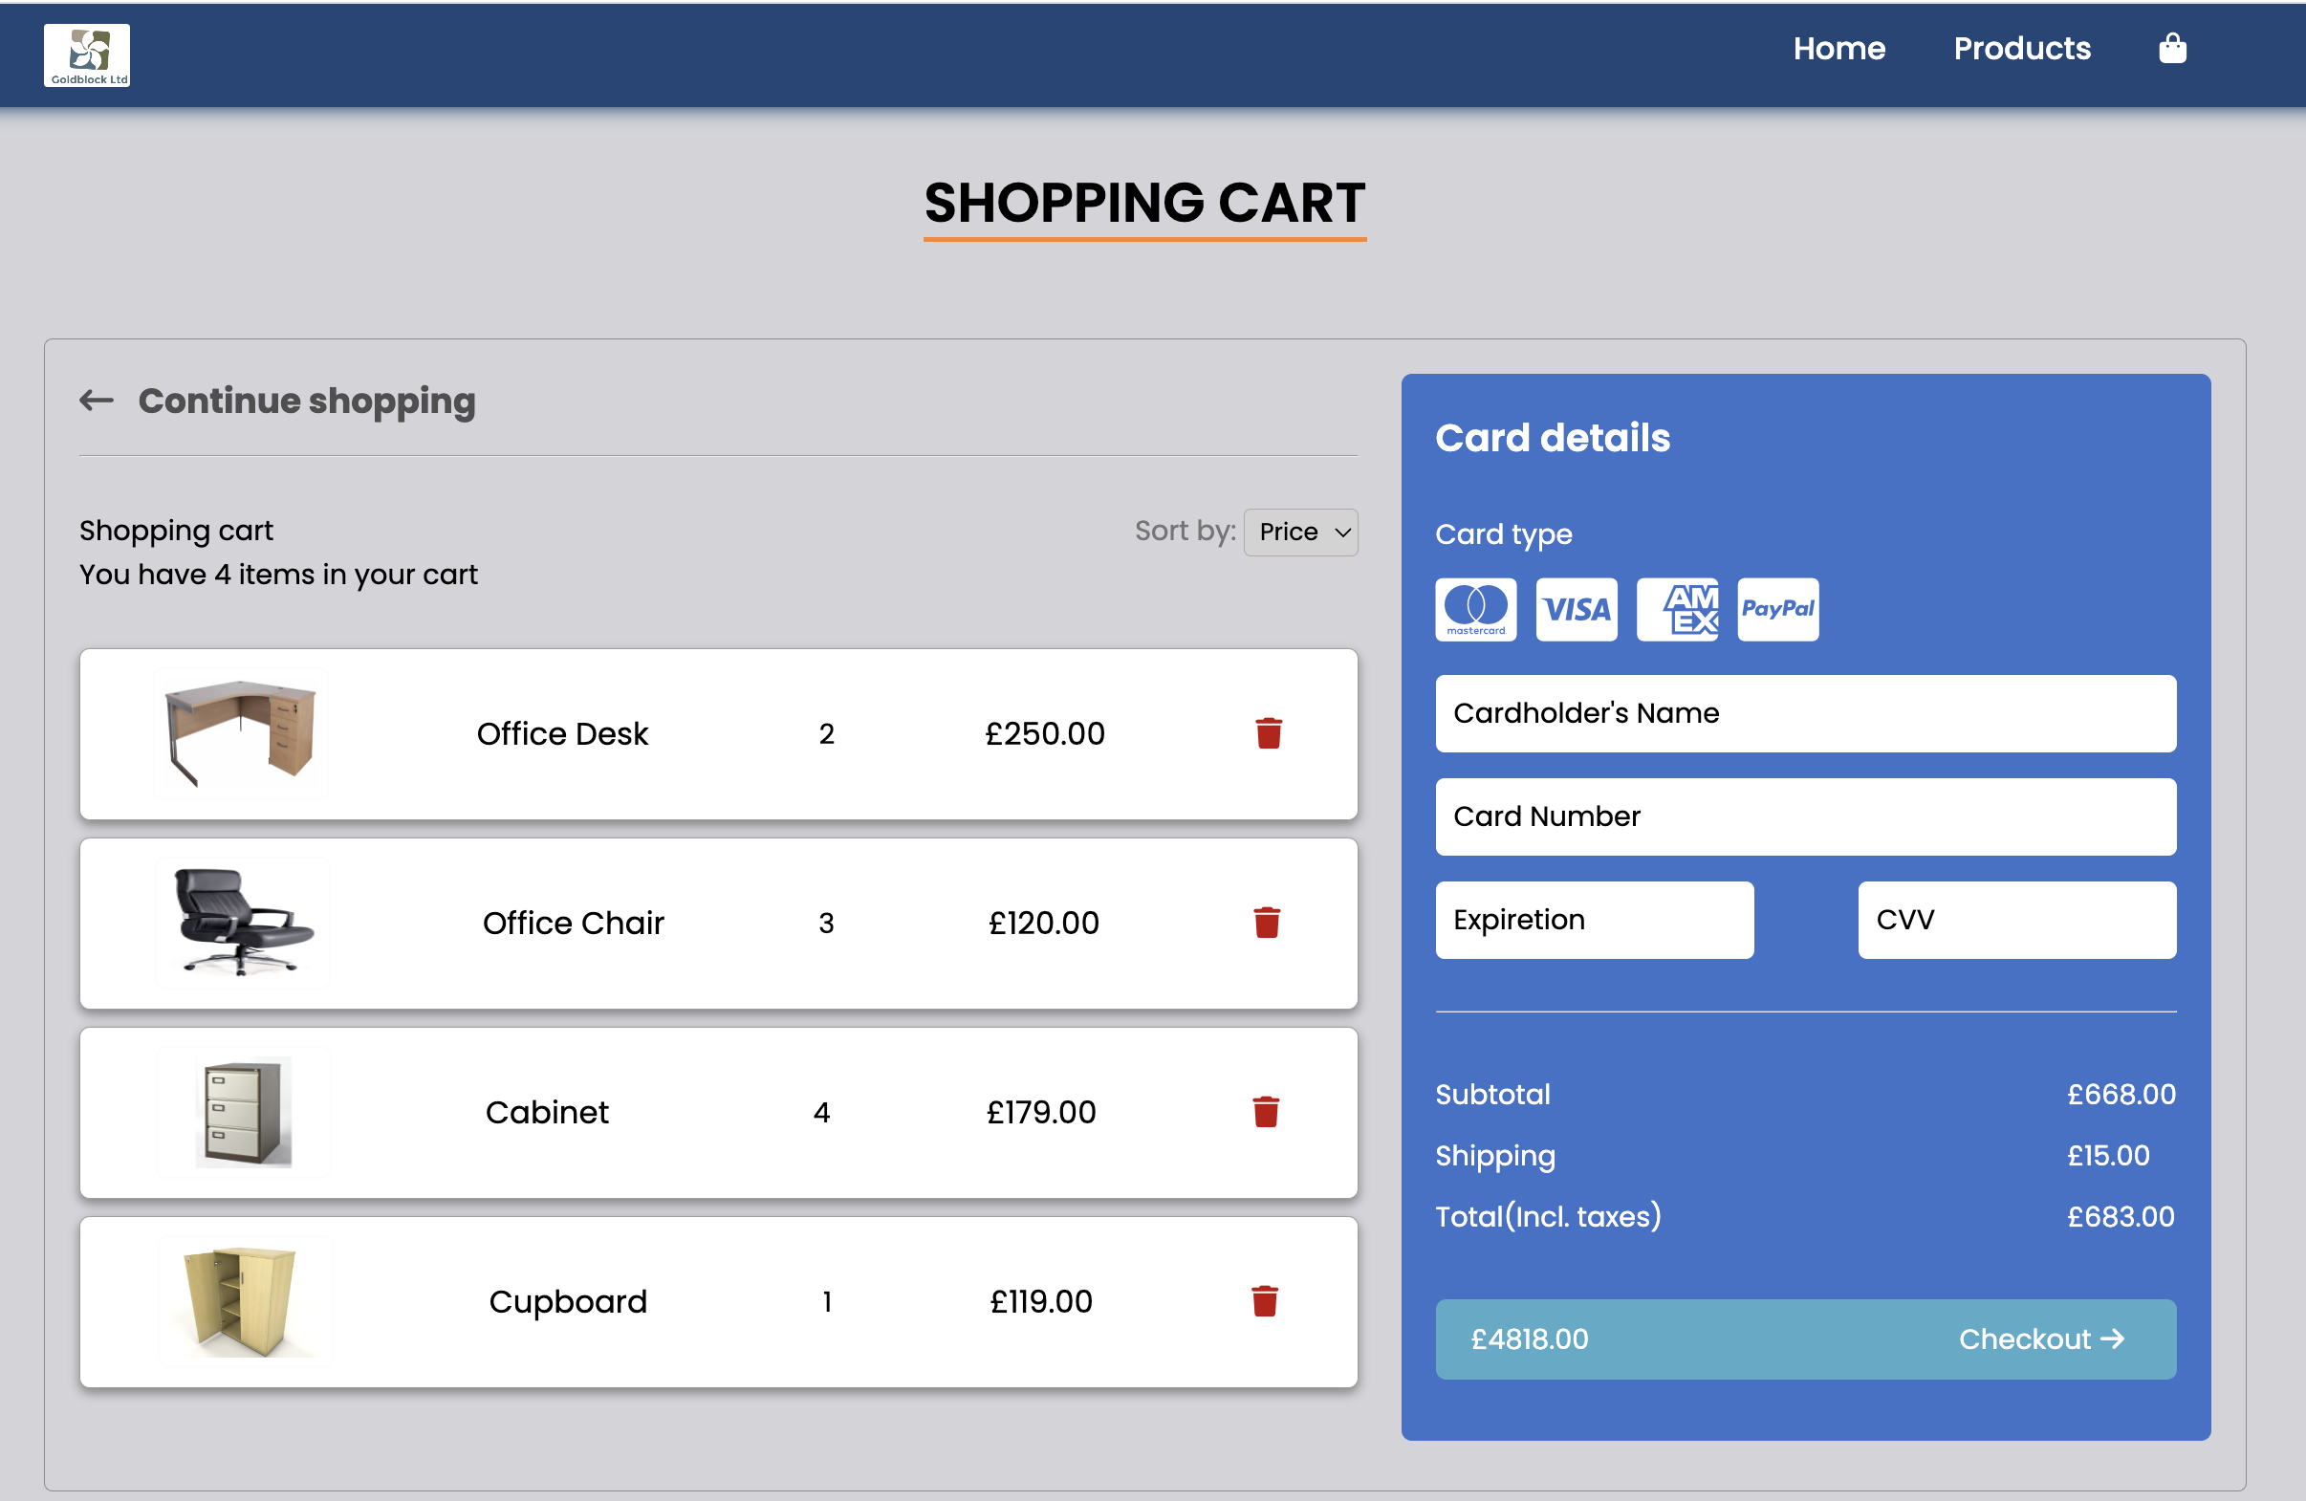Remove Office Chair using trash icon
Screen dimensions: 2306x1501
pyautogui.click(x=1267, y=923)
